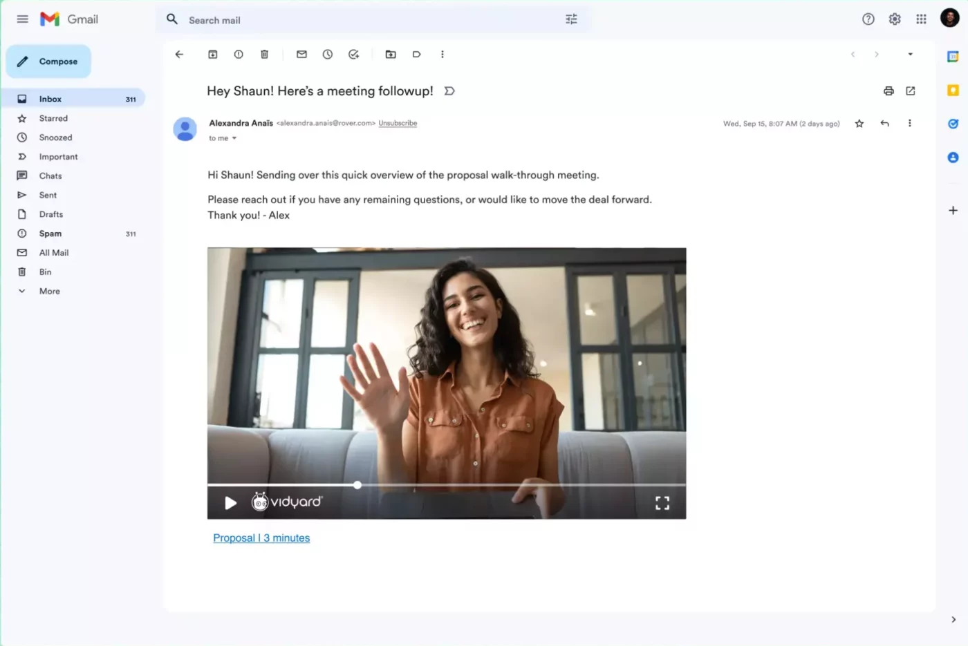968x646 pixels.
Task: Open the Support help icon
Action: pyautogui.click(x=868, y=19)
